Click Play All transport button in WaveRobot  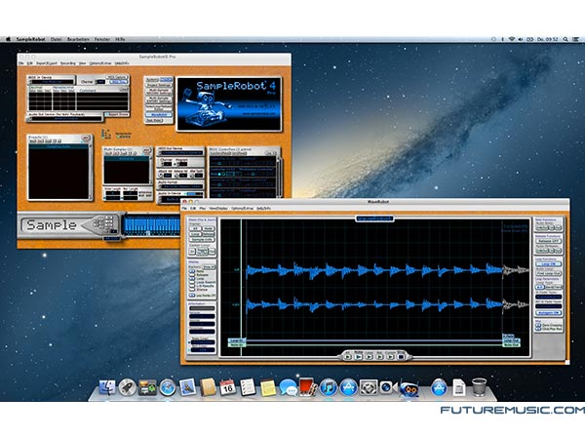[347, 357]
